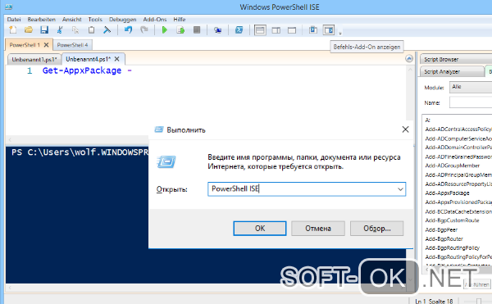
Task: Open the Script Analyzer tab
Action: (x=452, y=71)
